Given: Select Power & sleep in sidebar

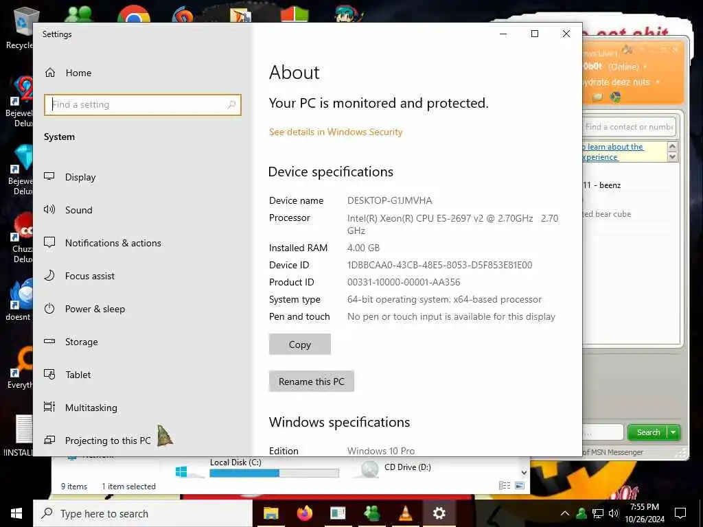Looking at the screenshot, I should tap(84, 309).
